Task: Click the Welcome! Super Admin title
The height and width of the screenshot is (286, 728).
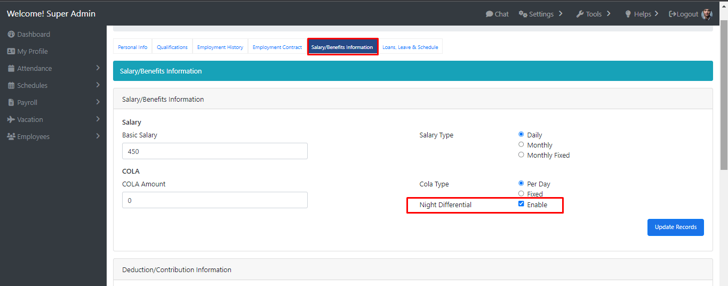Action: click(x=51, y=13)
